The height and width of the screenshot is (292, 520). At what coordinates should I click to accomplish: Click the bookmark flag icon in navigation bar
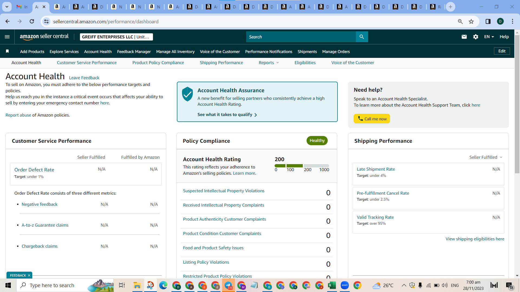point(7,51)
